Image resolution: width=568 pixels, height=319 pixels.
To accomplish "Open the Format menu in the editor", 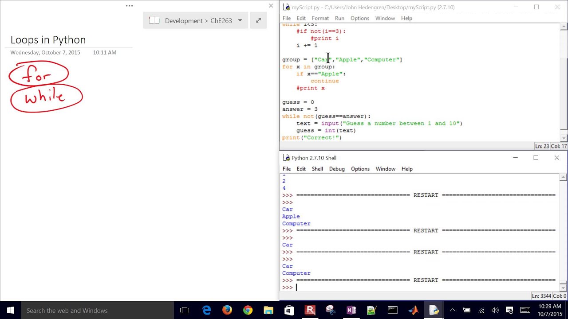I will [320, 18].
